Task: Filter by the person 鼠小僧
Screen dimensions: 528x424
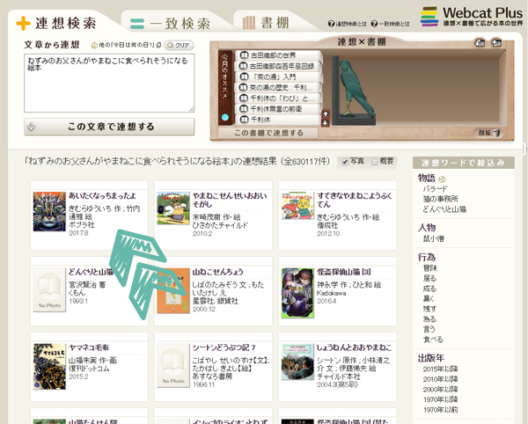Action: coord(434,238)
